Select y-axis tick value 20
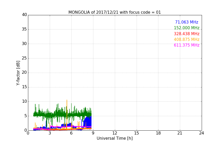The height and width of the screenshot is (149, 224). pos(24,72)
